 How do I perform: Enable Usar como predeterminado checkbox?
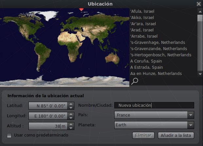(9, 136)
